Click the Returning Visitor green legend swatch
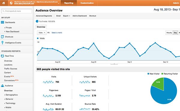Image resolution: width=180 pixels, height=111 pixels. 162,74
